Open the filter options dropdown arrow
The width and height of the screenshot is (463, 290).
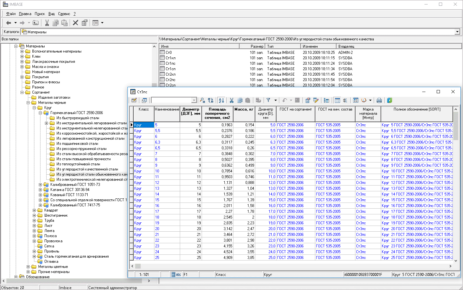[275, 100]
